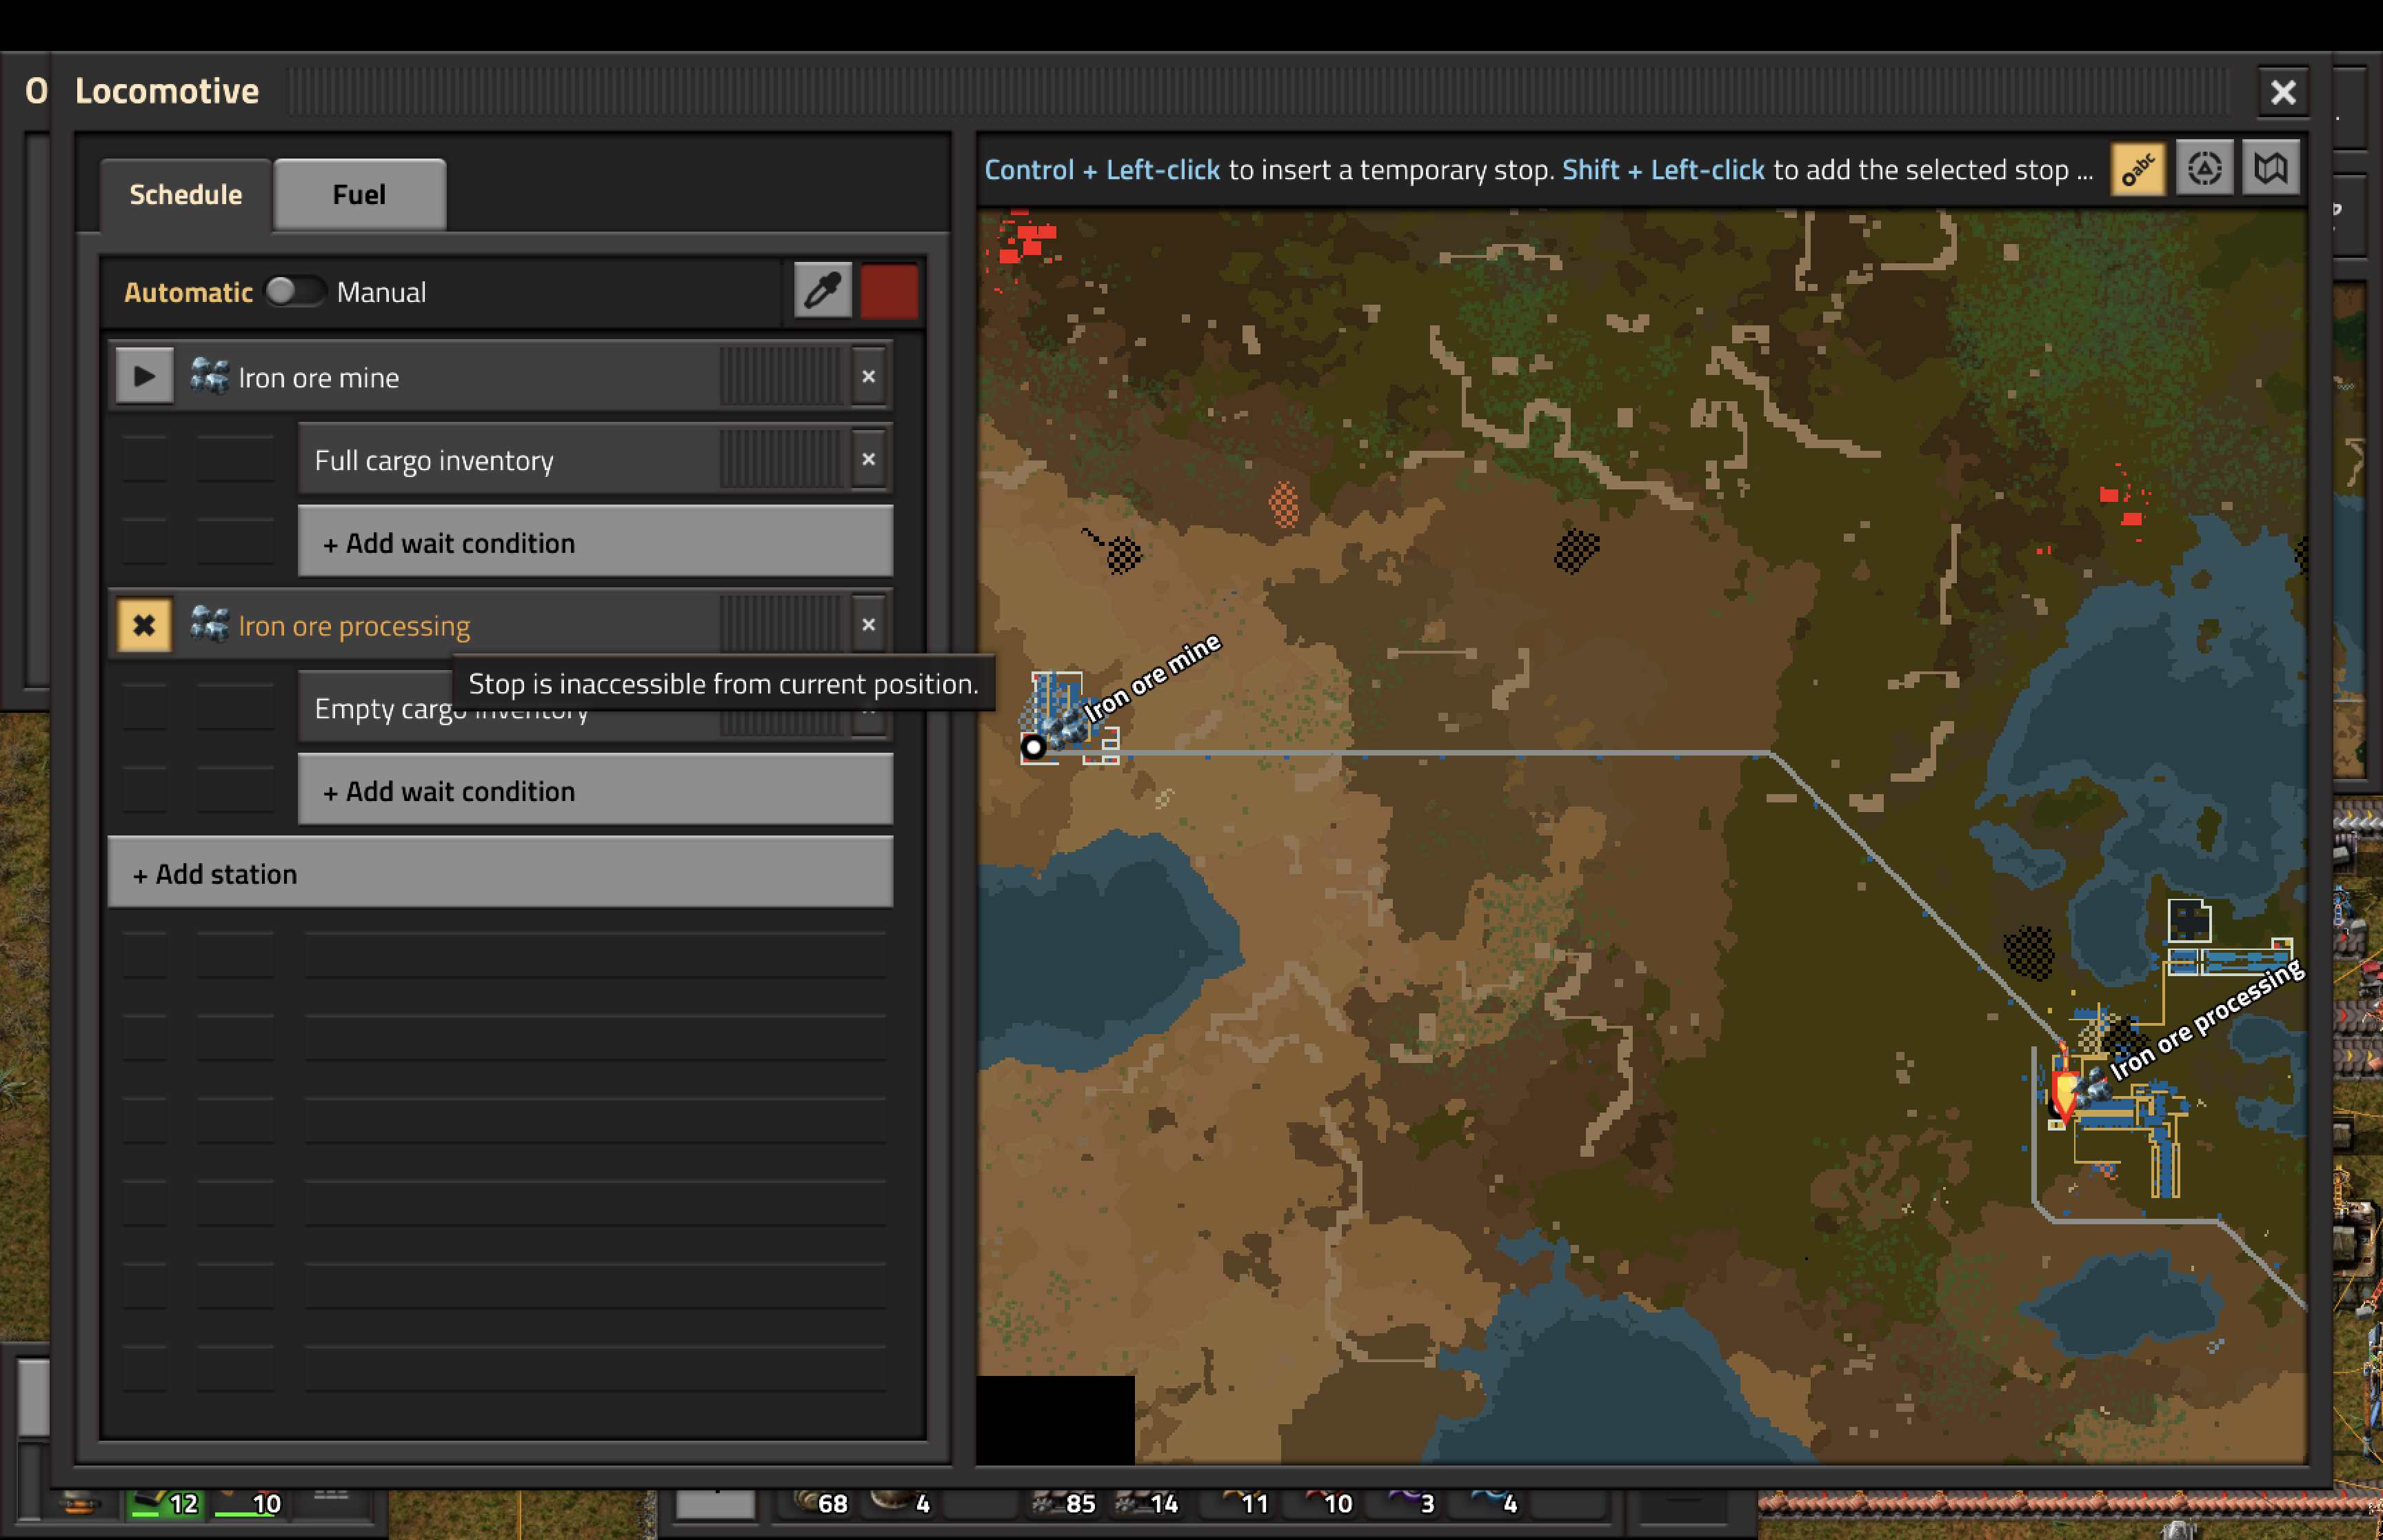Click the yellow X beside Iron ore processing
The width and height of the screenshot is (2383, 1540).
pyautogui.click(x=144, y=625)
